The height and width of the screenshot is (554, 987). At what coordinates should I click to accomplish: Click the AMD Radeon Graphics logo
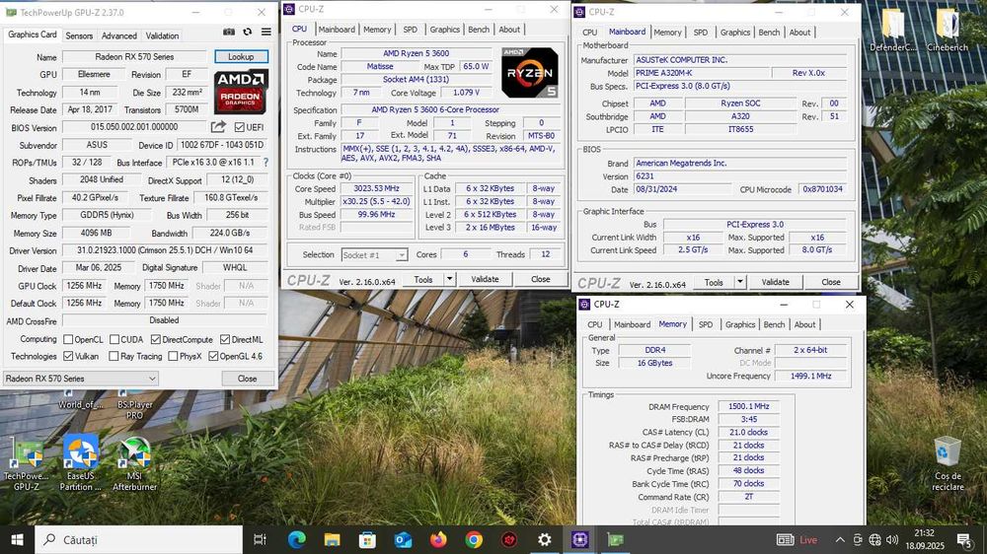tap(241, 91)
